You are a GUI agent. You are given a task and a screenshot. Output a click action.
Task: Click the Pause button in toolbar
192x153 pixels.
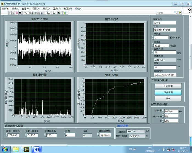tap(20, 13)
